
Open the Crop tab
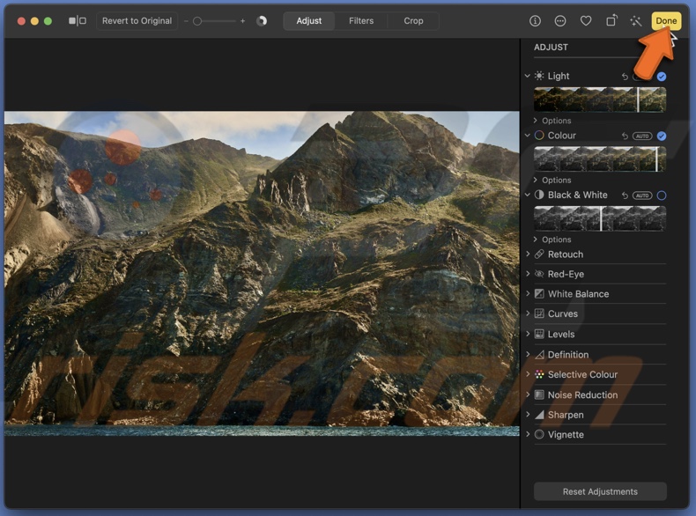pos(413,20)
